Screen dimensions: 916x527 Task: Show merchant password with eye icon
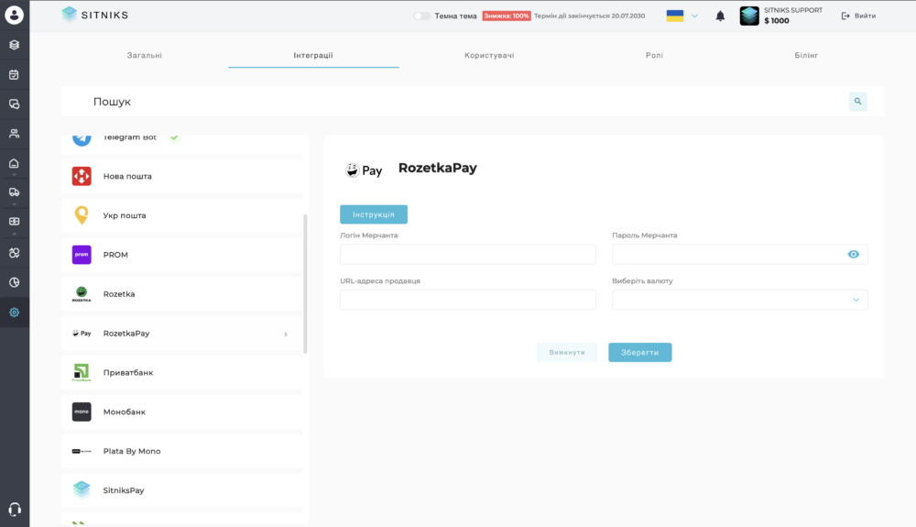coord(854,254)
